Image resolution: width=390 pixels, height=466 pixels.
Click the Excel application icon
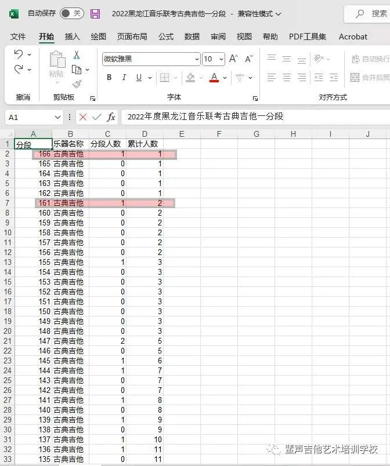tap(13, 14)
